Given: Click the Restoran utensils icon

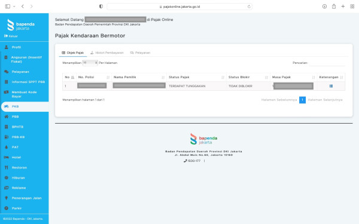Looking at the screenshot, I should coord(6,167).
